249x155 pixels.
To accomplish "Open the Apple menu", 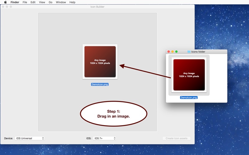I will point(5,2).
